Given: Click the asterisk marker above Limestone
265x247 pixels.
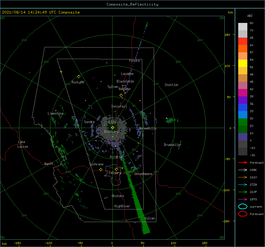Looking at the screenshot, I should point(56,111).
